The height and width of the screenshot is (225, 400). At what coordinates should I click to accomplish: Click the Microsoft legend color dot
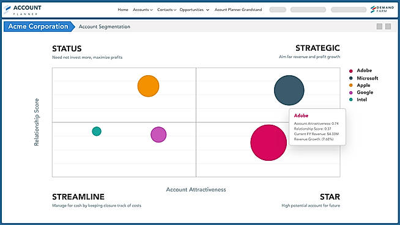click(351, 78)
